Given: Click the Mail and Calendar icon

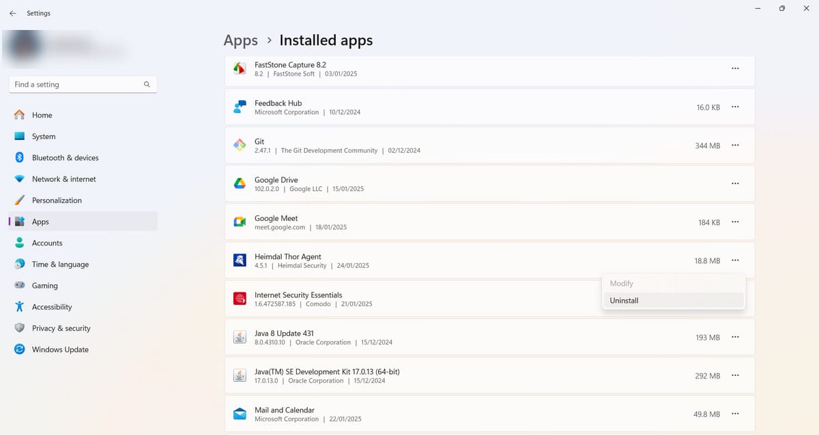Looking at the screenshot, I should pos(240,414).
